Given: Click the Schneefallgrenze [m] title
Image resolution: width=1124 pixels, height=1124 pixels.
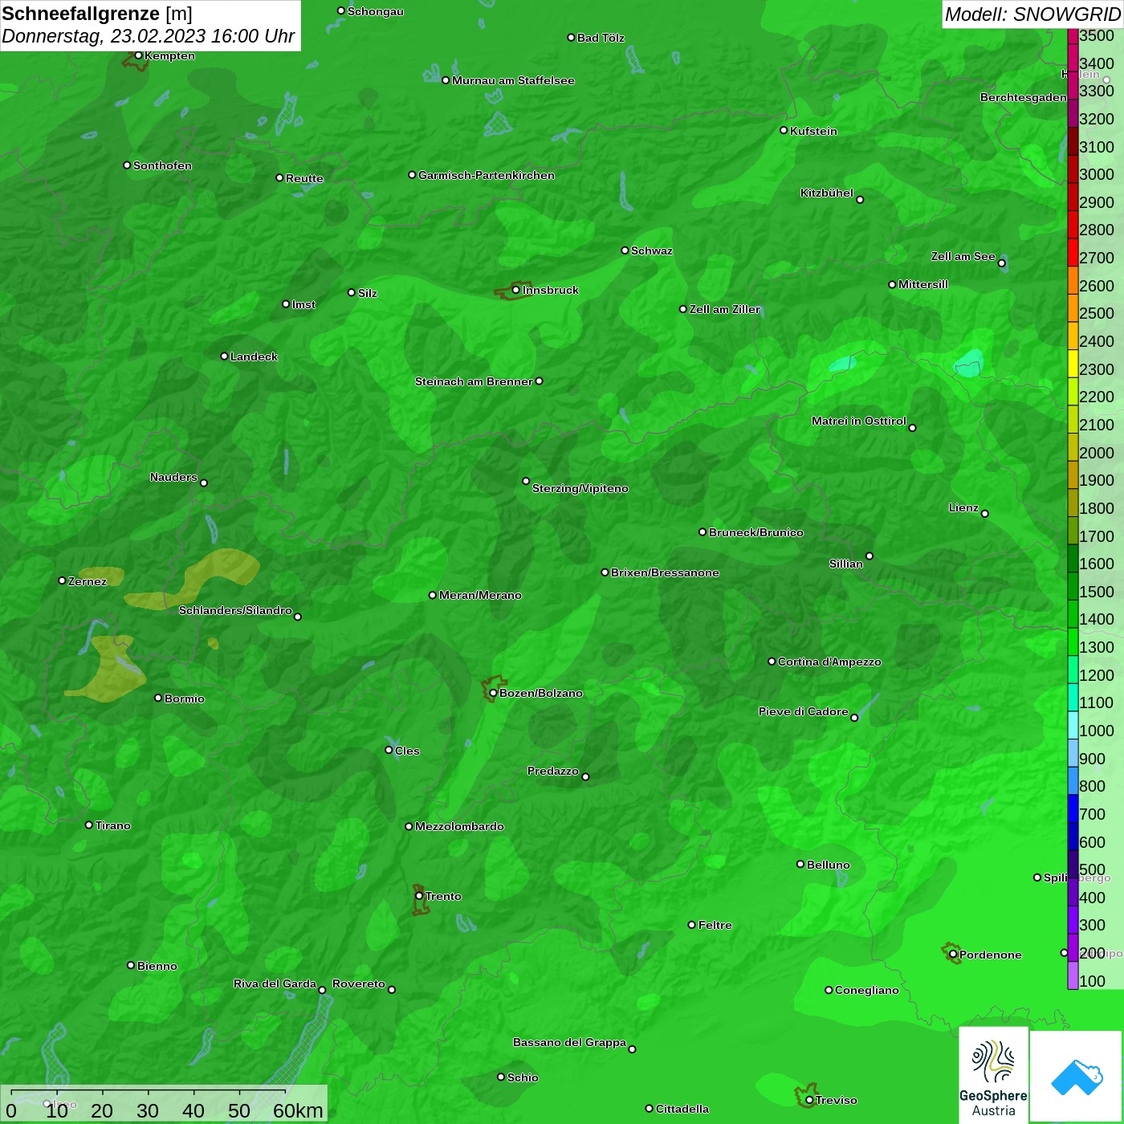Looking at the screenshot, I should click(97, 14).
